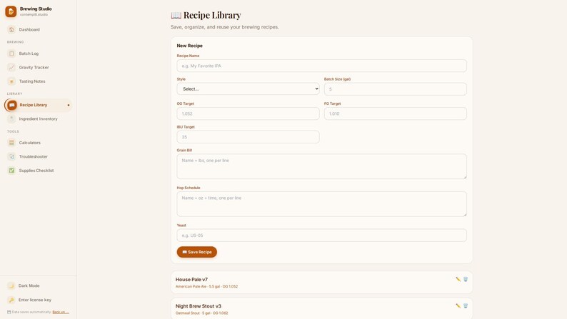The width and height of the screenshot is (567, 319).
Task: Click the Save Recipe button
Action: (x=196, y=252)
